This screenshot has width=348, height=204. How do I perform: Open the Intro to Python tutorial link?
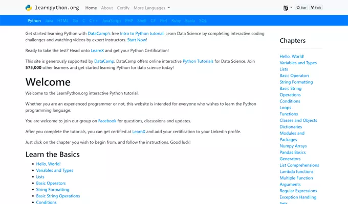tap(142, 34)
